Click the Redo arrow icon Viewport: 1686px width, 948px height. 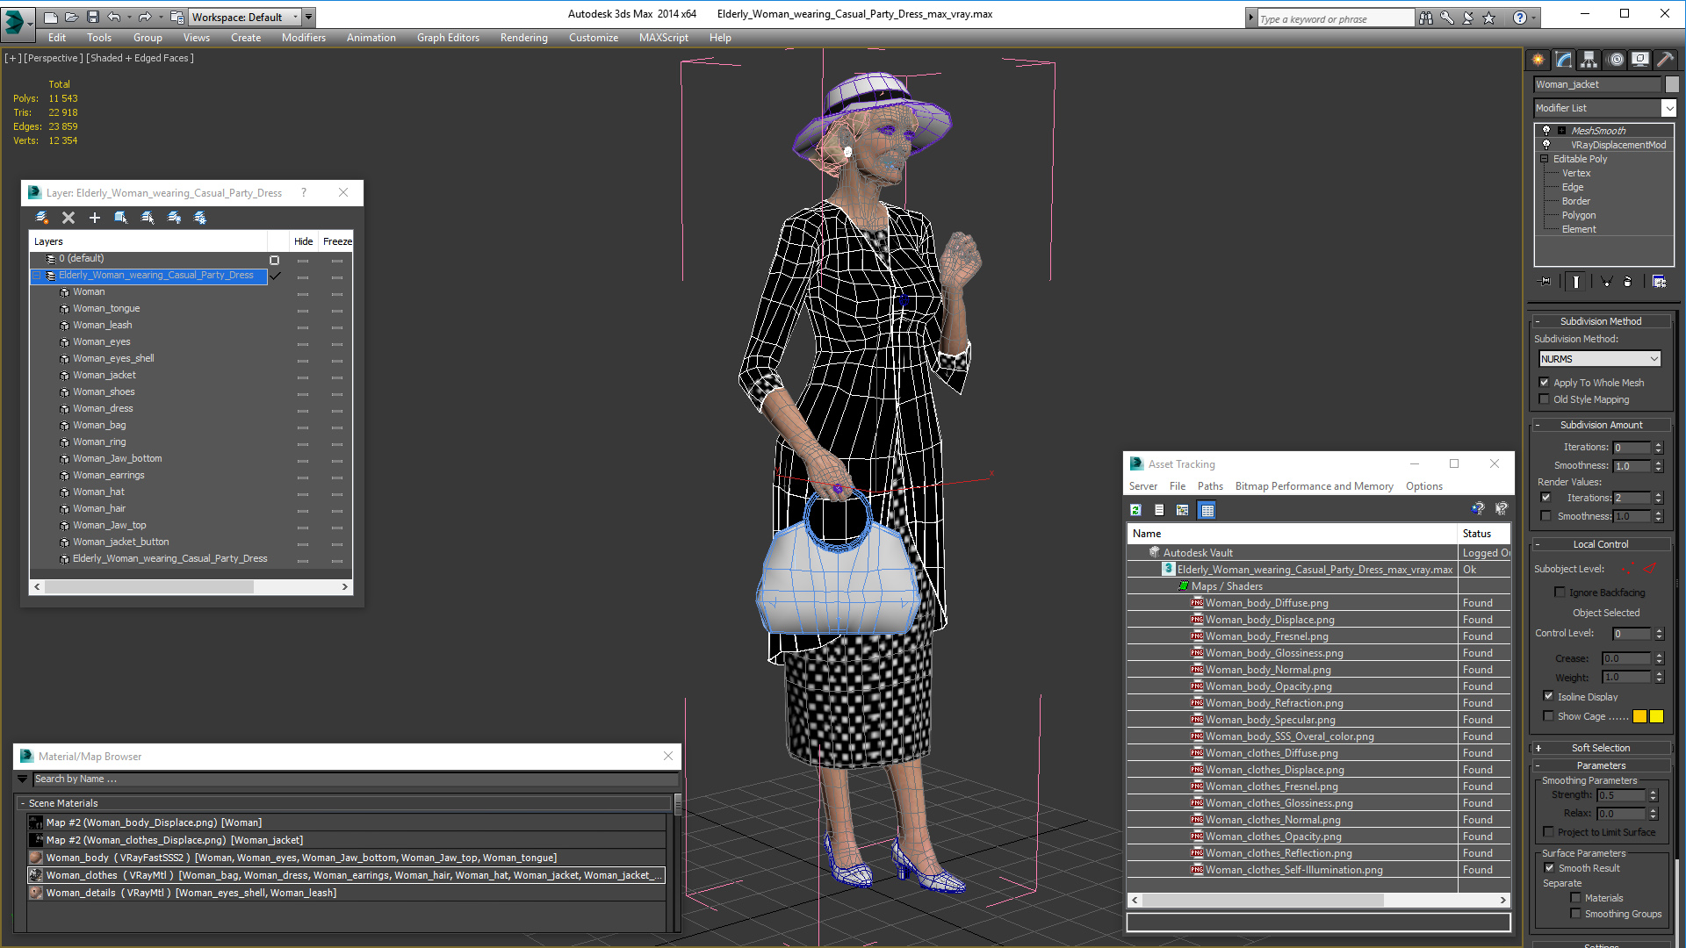144,17
